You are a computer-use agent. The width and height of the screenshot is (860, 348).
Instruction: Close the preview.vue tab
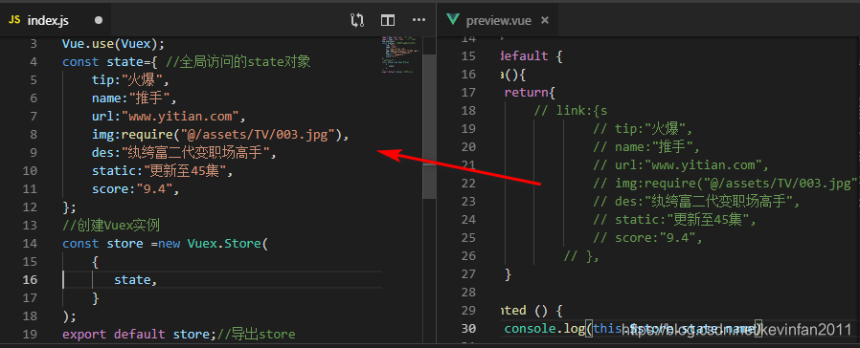click(x=545, y=21)
